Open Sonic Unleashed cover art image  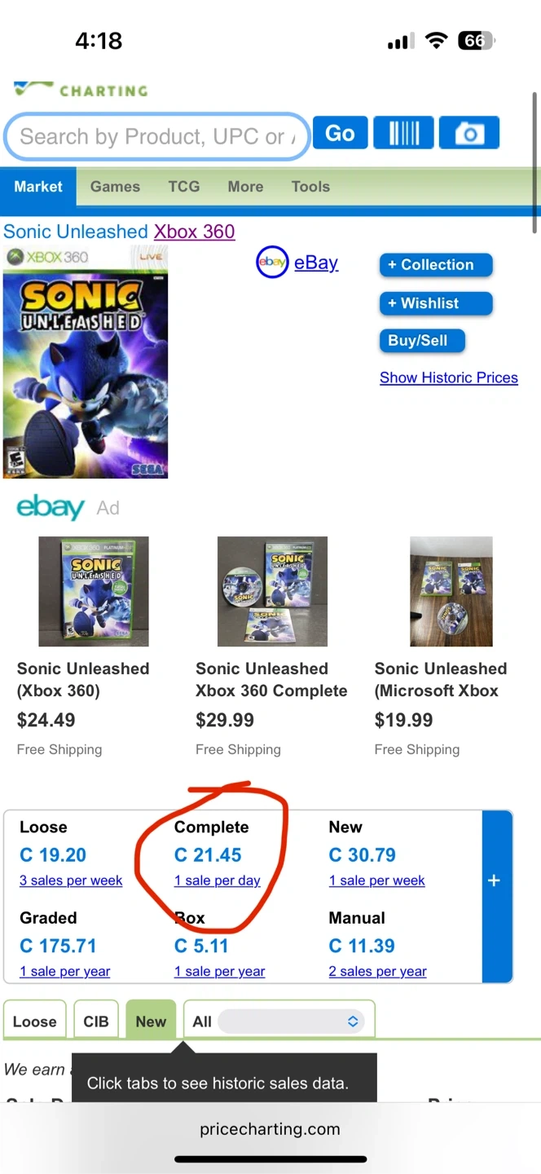[x=86, y=362]
